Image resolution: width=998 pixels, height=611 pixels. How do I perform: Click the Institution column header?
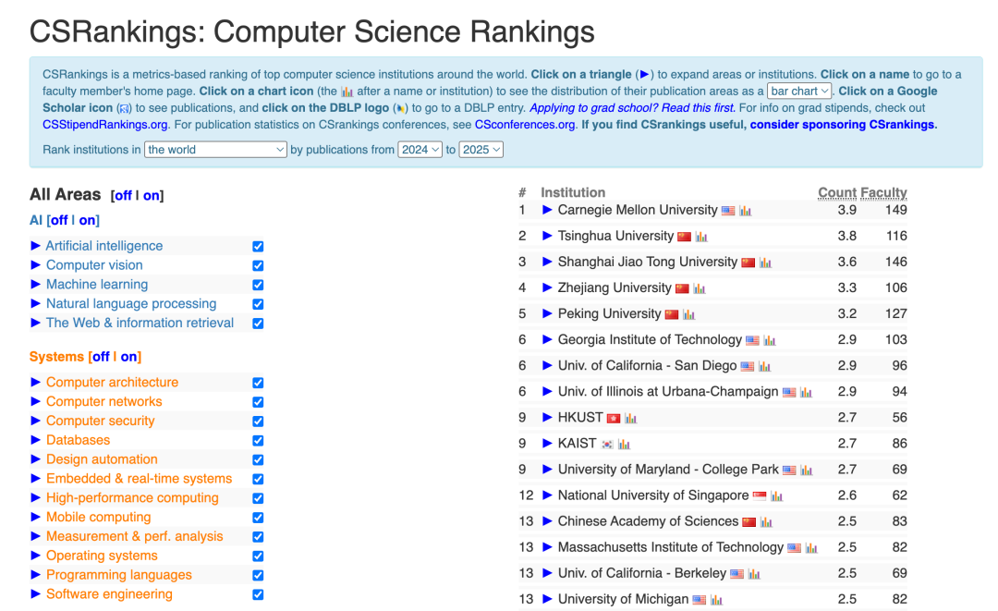(573, 192)
